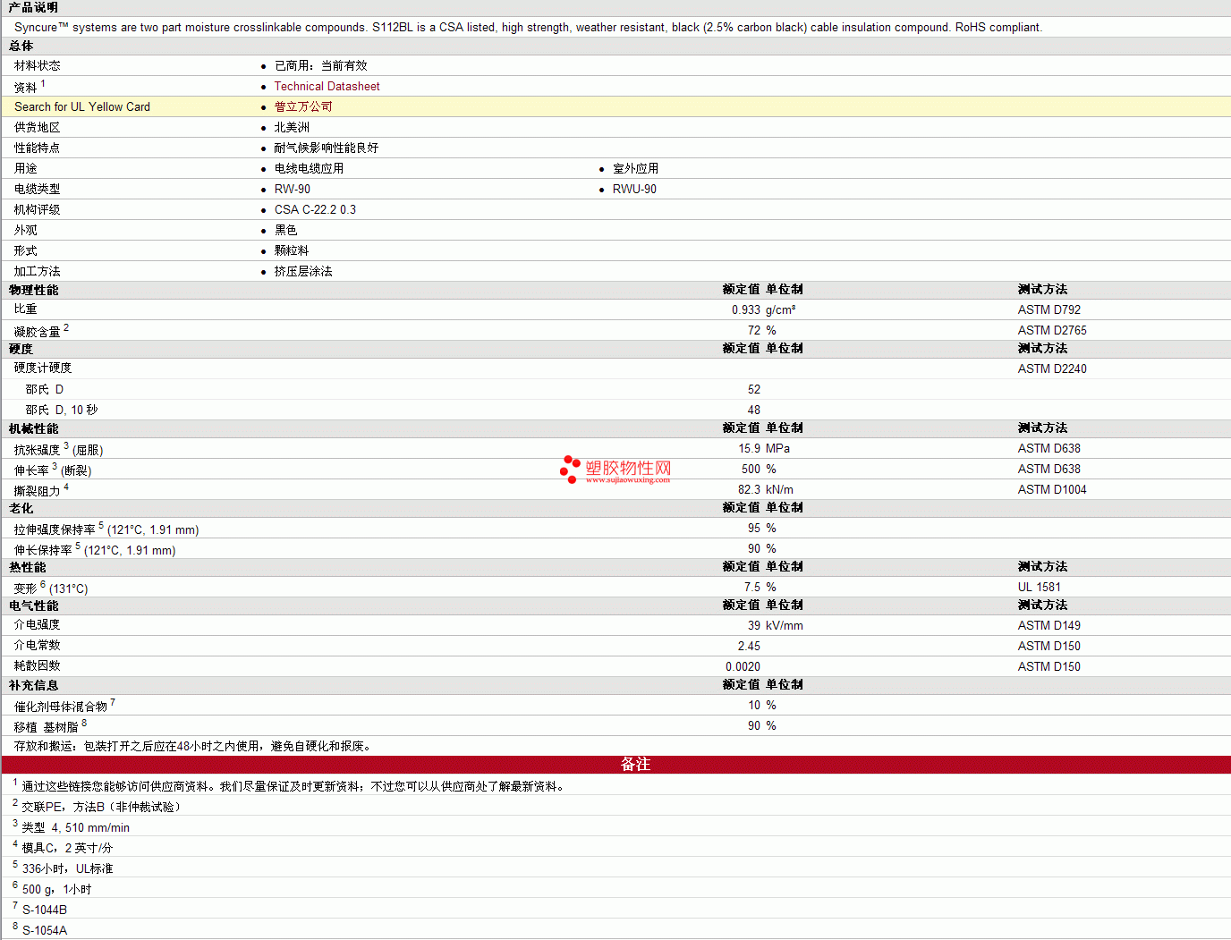Click the Shore D value 52
The height and width of the screenshot is (940, 1231).
pyautogui.click(x=754, y=390)
